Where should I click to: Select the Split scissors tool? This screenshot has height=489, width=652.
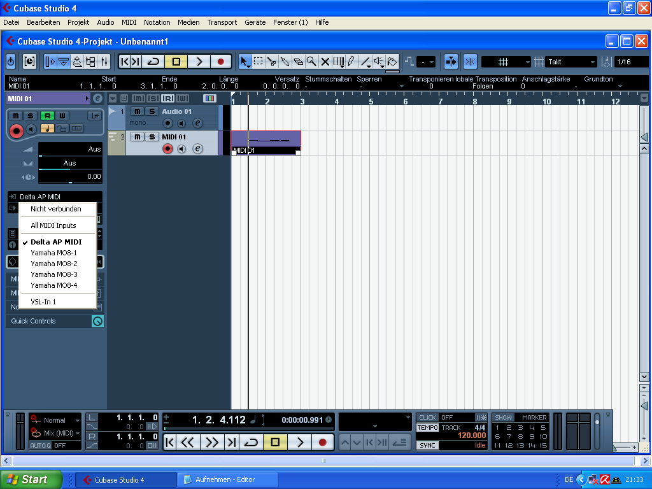point(271,62)
